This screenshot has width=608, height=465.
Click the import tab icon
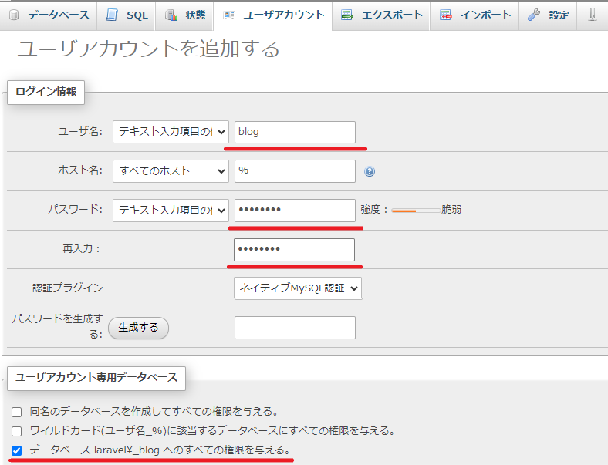pyautogui.click(x=446, y=15)
